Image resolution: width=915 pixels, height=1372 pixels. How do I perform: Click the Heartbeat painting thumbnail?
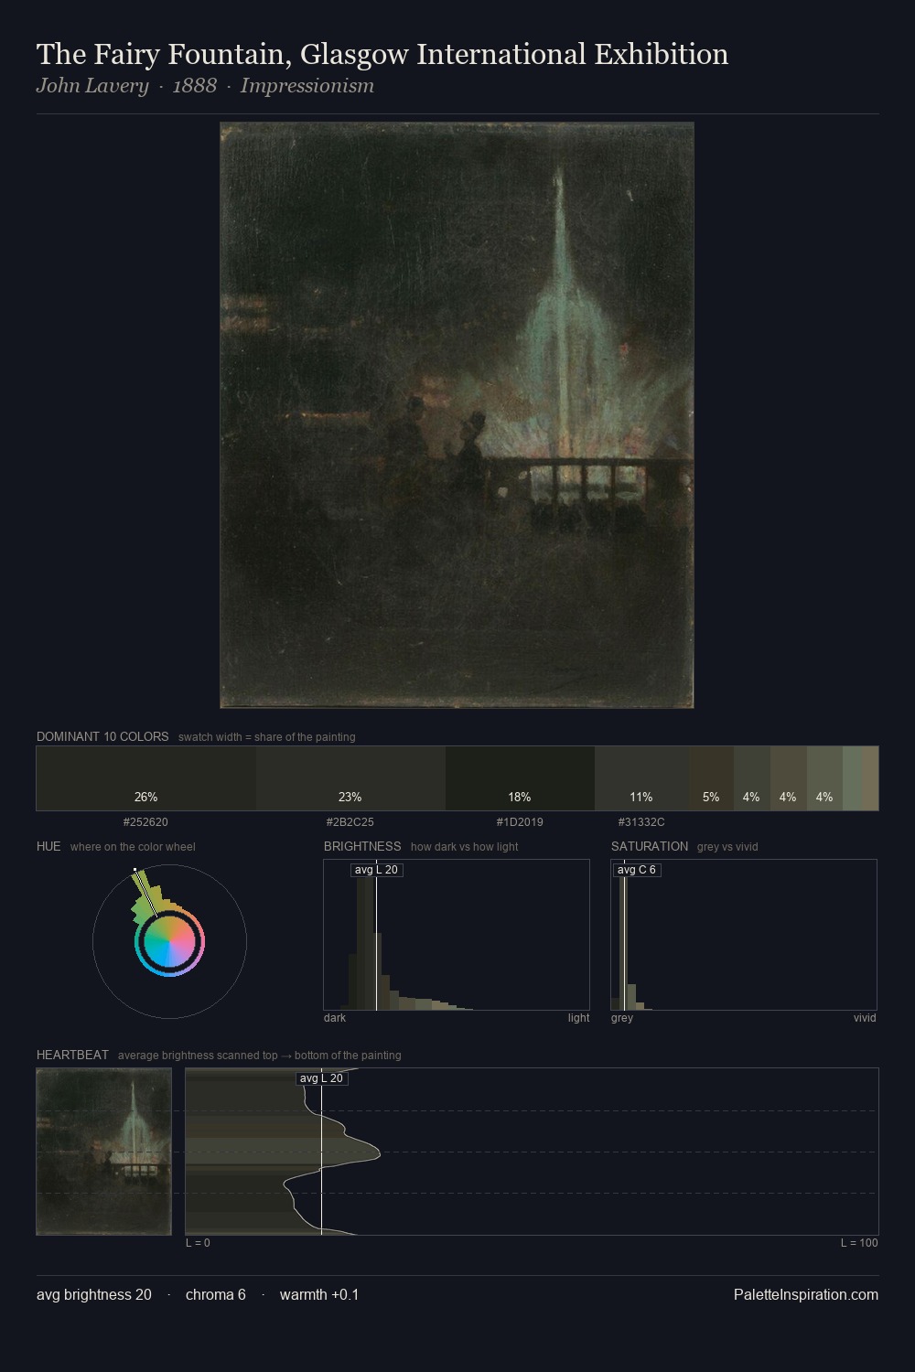coord(104,1152)
